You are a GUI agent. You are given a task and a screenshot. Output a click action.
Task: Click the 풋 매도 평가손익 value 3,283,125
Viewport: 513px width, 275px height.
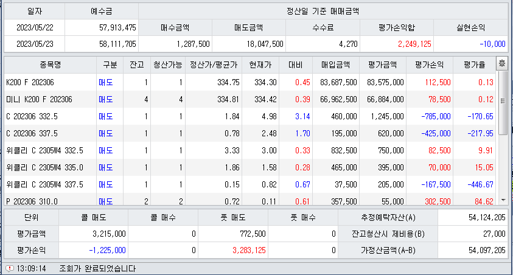[x=249, y=250]
